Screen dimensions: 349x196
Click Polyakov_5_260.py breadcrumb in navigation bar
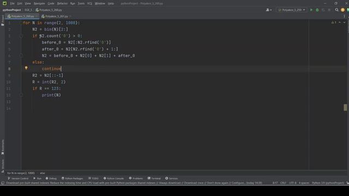point(49,10)
